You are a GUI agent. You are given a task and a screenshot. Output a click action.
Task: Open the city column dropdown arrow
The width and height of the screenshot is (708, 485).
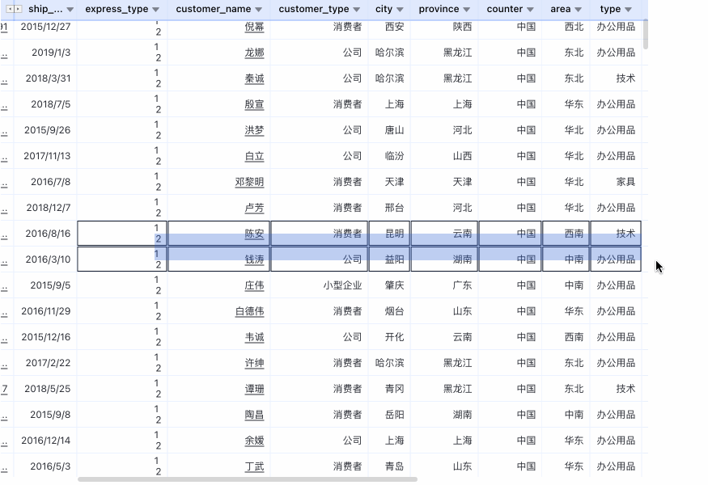400,10
